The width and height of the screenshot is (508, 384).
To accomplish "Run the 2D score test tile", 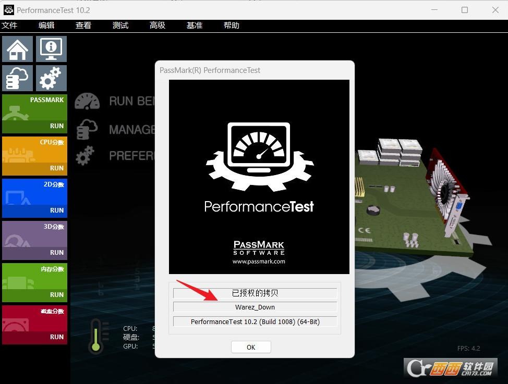I will (x=34, y=198).
